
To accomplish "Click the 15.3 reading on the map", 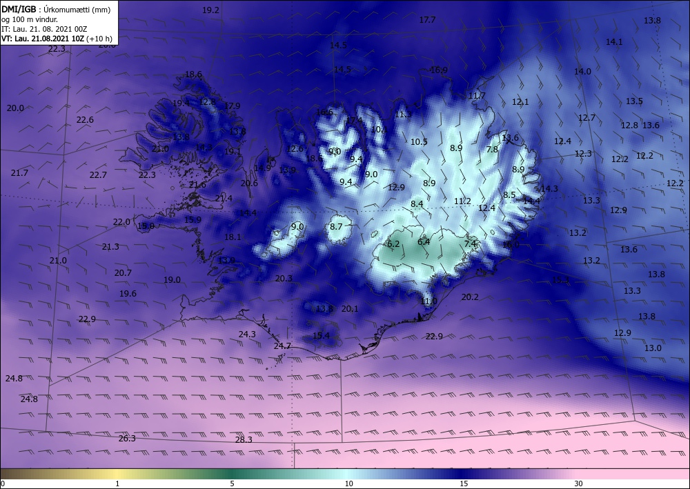I will pyautogui.click(x=560, y=280).
